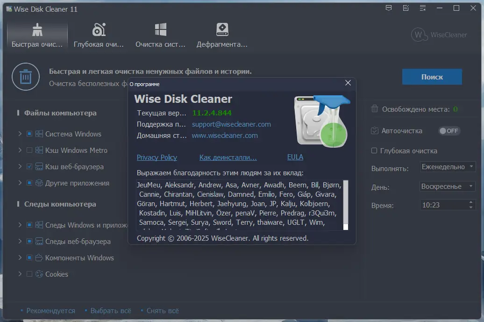Click the WiseCleaner logo
Screen dimensions: 484x322
(x=439, y=35)
